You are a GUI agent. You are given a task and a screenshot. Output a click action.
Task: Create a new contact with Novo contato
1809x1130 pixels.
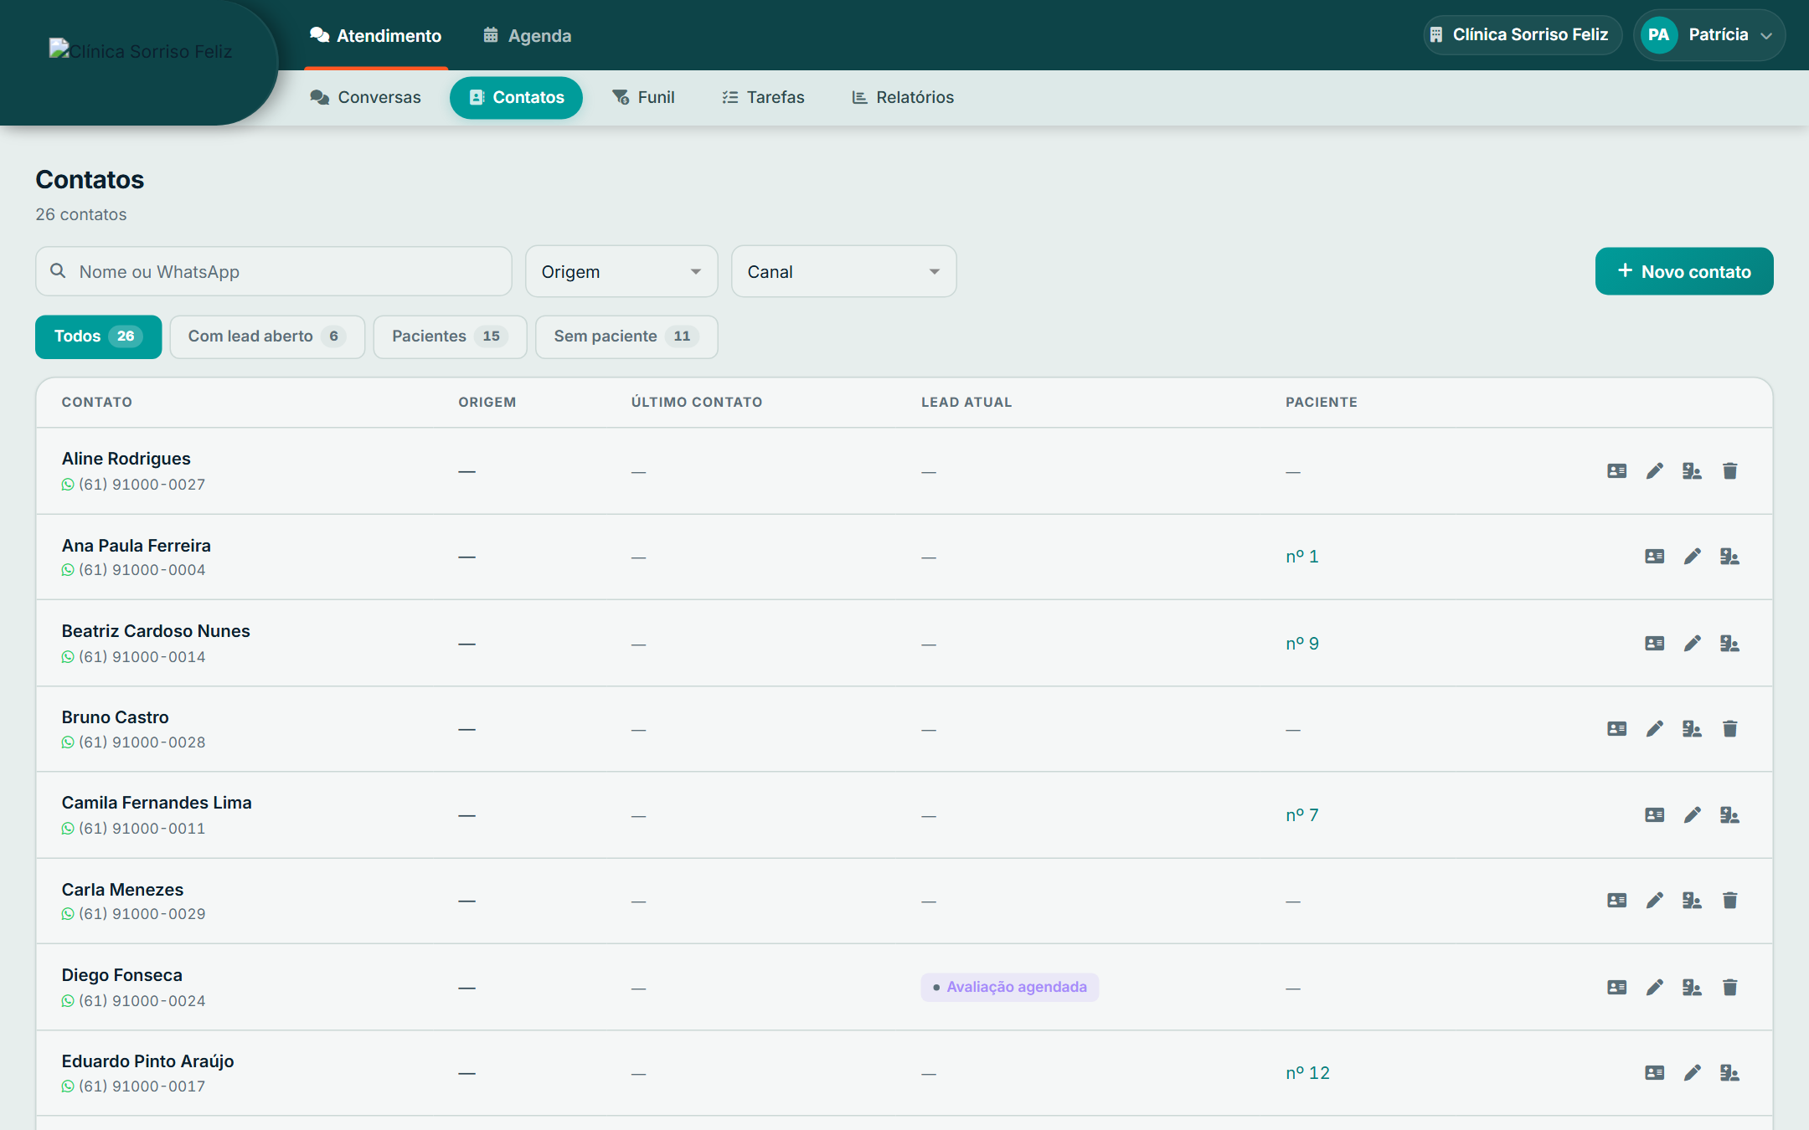coord(1684,271)
